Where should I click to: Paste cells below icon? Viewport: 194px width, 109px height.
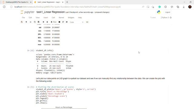coord(39,22)
